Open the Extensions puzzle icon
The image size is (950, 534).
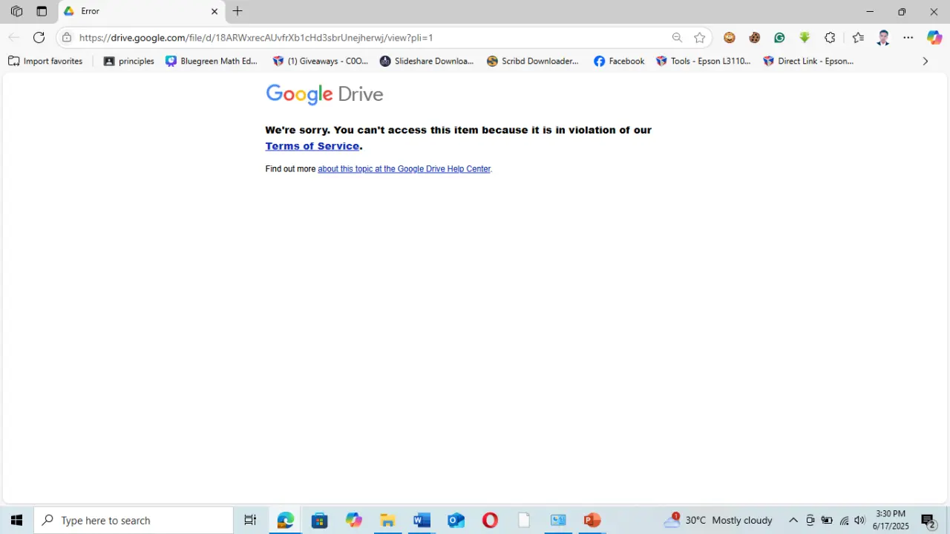830,38
